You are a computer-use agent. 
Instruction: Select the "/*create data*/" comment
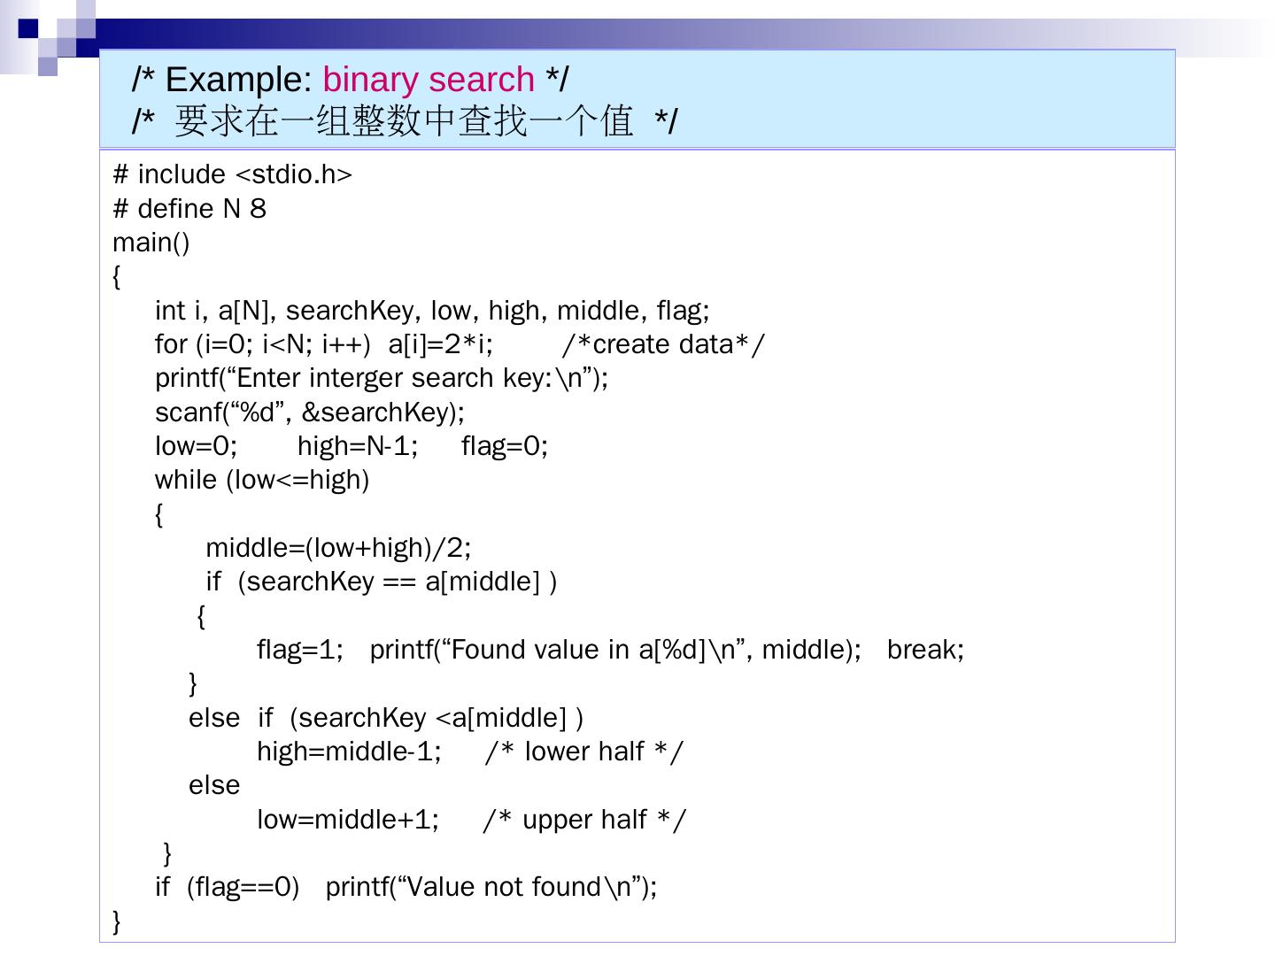[x=663, y=344]
